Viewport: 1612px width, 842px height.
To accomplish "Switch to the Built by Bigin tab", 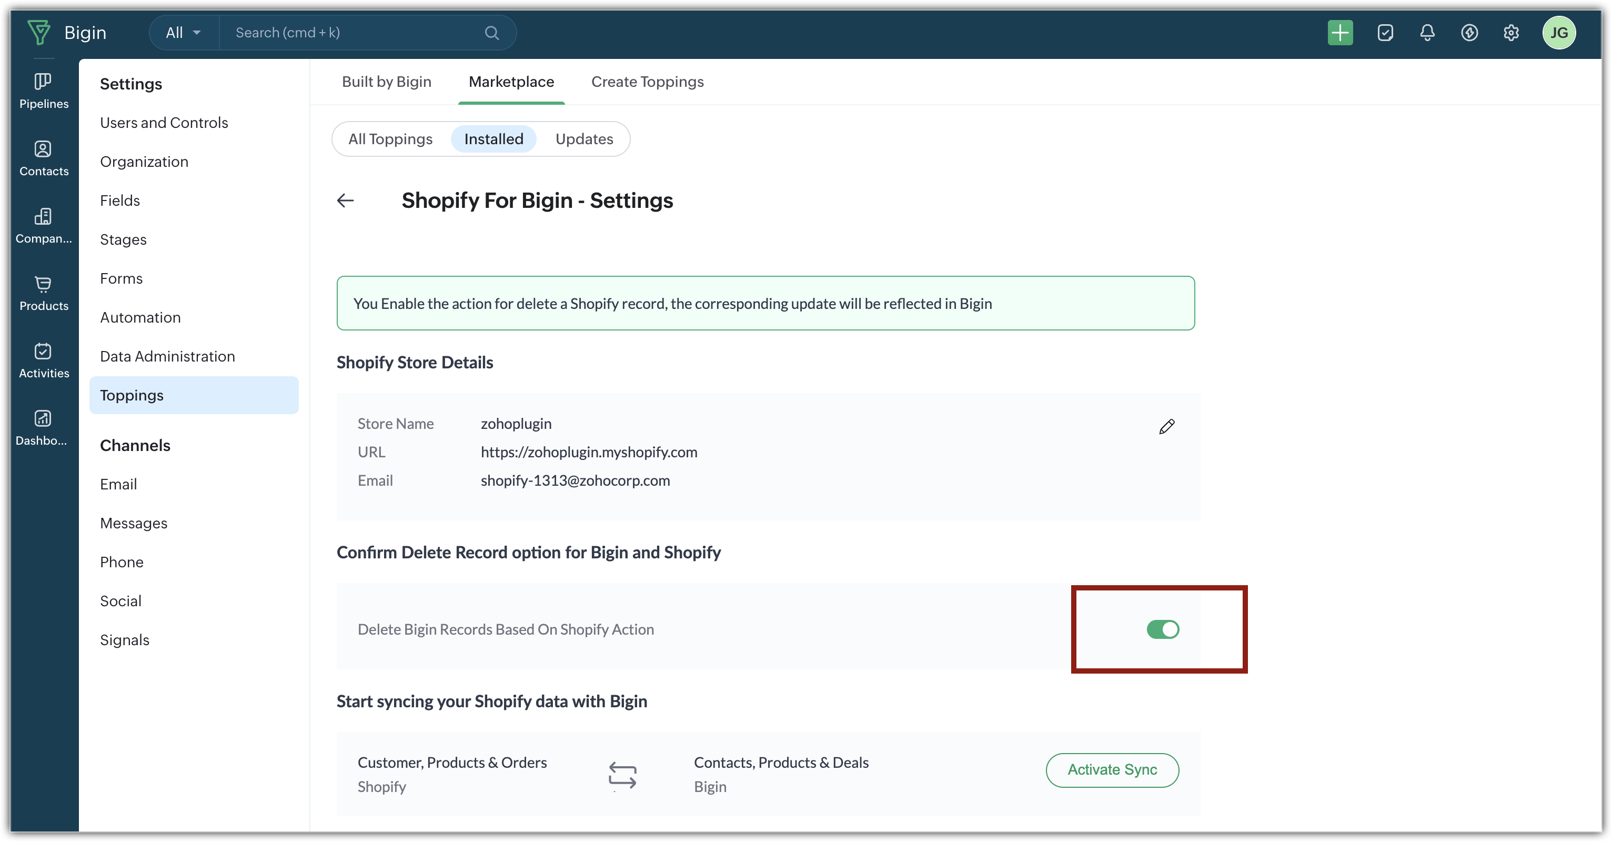I will pyautogui.click(x=386, y=82).
